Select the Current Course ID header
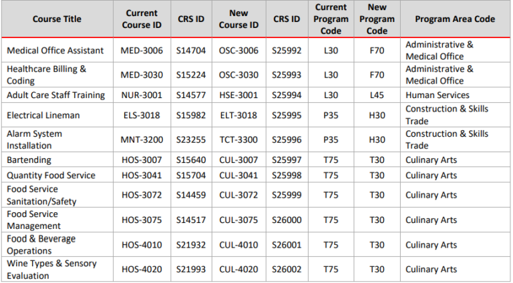This screenshot has height=283, width=513. 141,19
